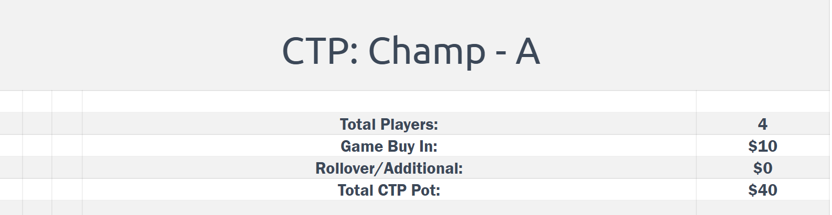Click the leftmost empty cell in Total Players row
Viewport: 832px width, 215px height.
click(x=11, y=124)
